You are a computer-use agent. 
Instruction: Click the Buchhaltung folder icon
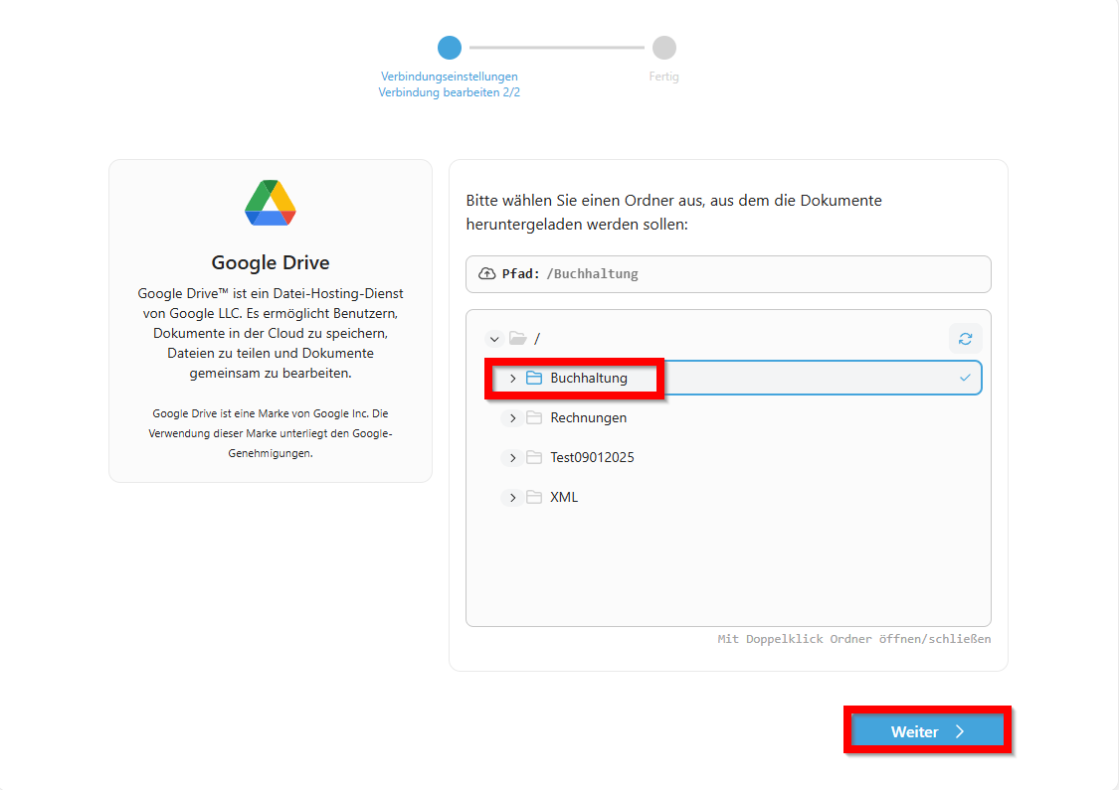pos(534,378)
